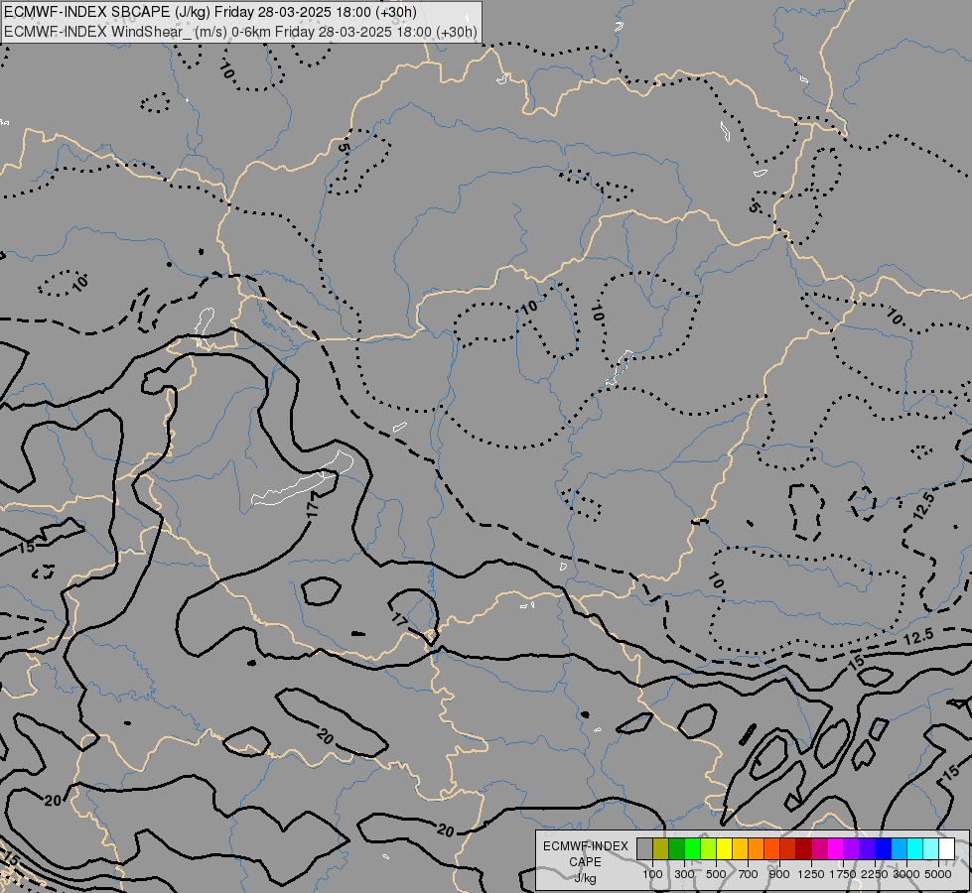Click the WindShear 0-6km title line

tap(240, 32)
